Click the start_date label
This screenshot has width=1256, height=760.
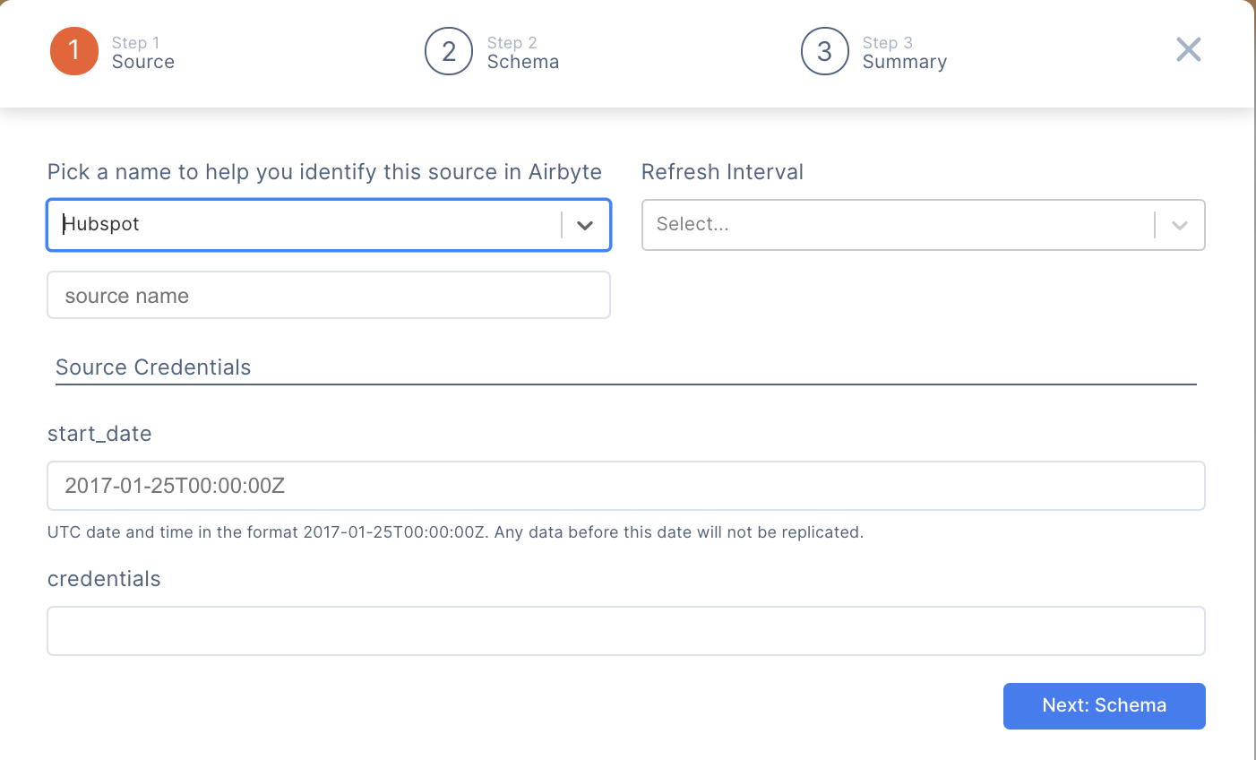99,434
